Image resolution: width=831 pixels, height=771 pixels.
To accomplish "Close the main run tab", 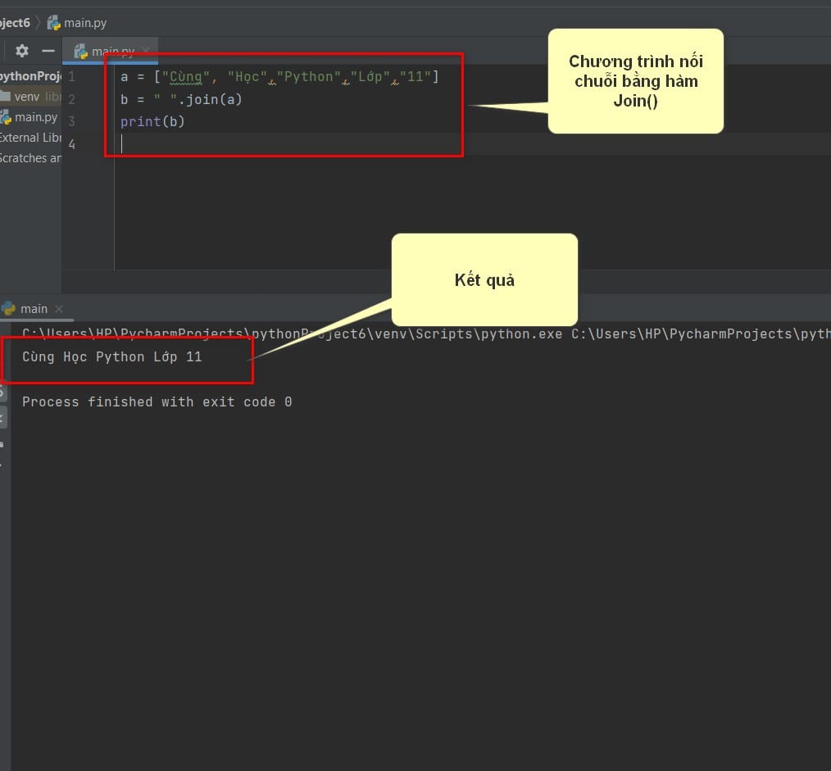I will 59,308.
